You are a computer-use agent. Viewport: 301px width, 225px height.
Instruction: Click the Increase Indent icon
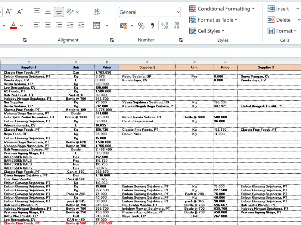(x=81, y=25)
